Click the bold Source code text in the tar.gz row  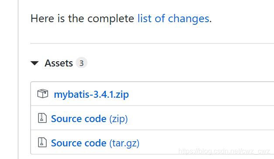(79, 143)
